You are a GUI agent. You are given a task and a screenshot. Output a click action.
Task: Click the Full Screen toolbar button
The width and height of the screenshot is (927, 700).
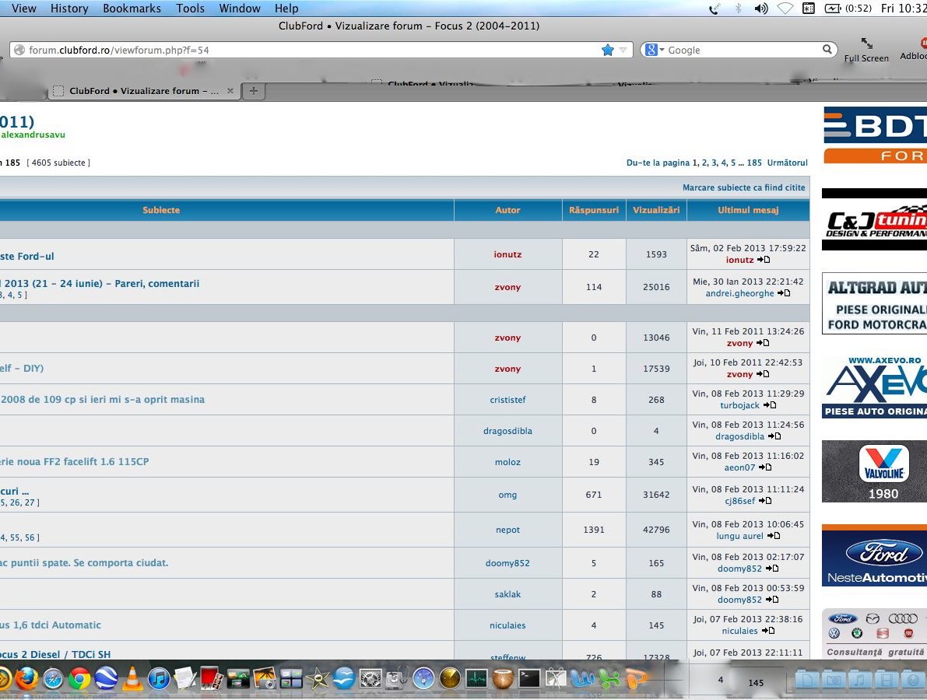pyautogui.click(x=866, y=50)
